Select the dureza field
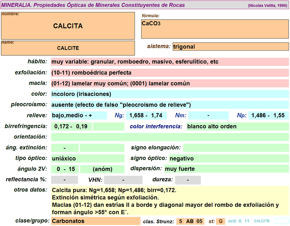 [x=188, y=180]
